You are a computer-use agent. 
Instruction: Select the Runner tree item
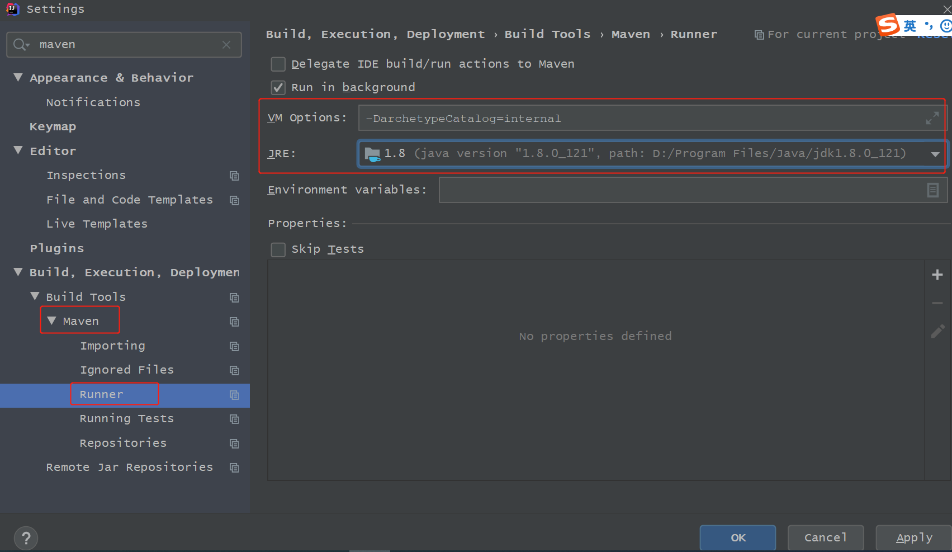101,395
